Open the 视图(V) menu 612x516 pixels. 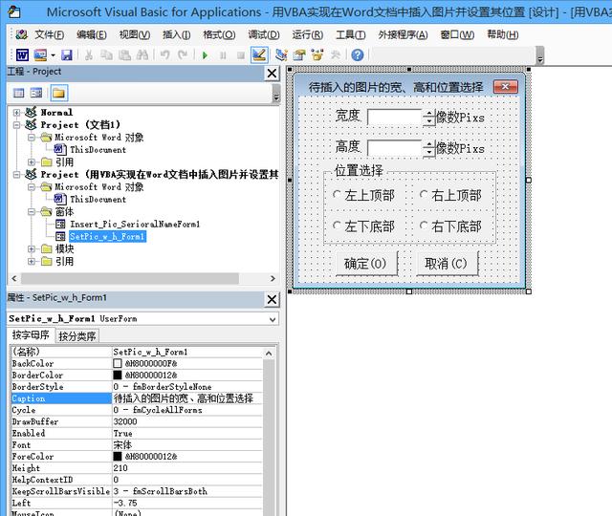(x=135, y=35)
